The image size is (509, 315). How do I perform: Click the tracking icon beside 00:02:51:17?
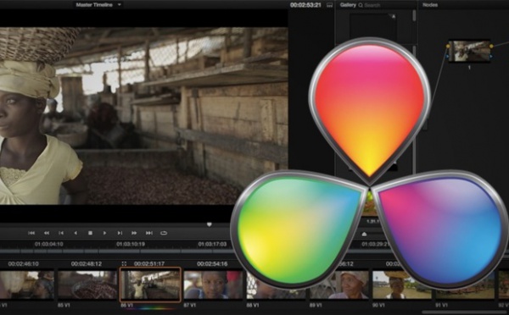tap(124, 264)
